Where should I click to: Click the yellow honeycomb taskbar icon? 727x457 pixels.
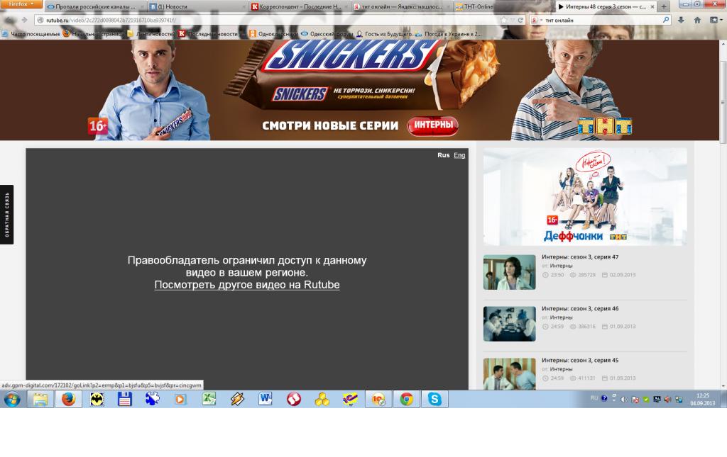coord(322,399)
